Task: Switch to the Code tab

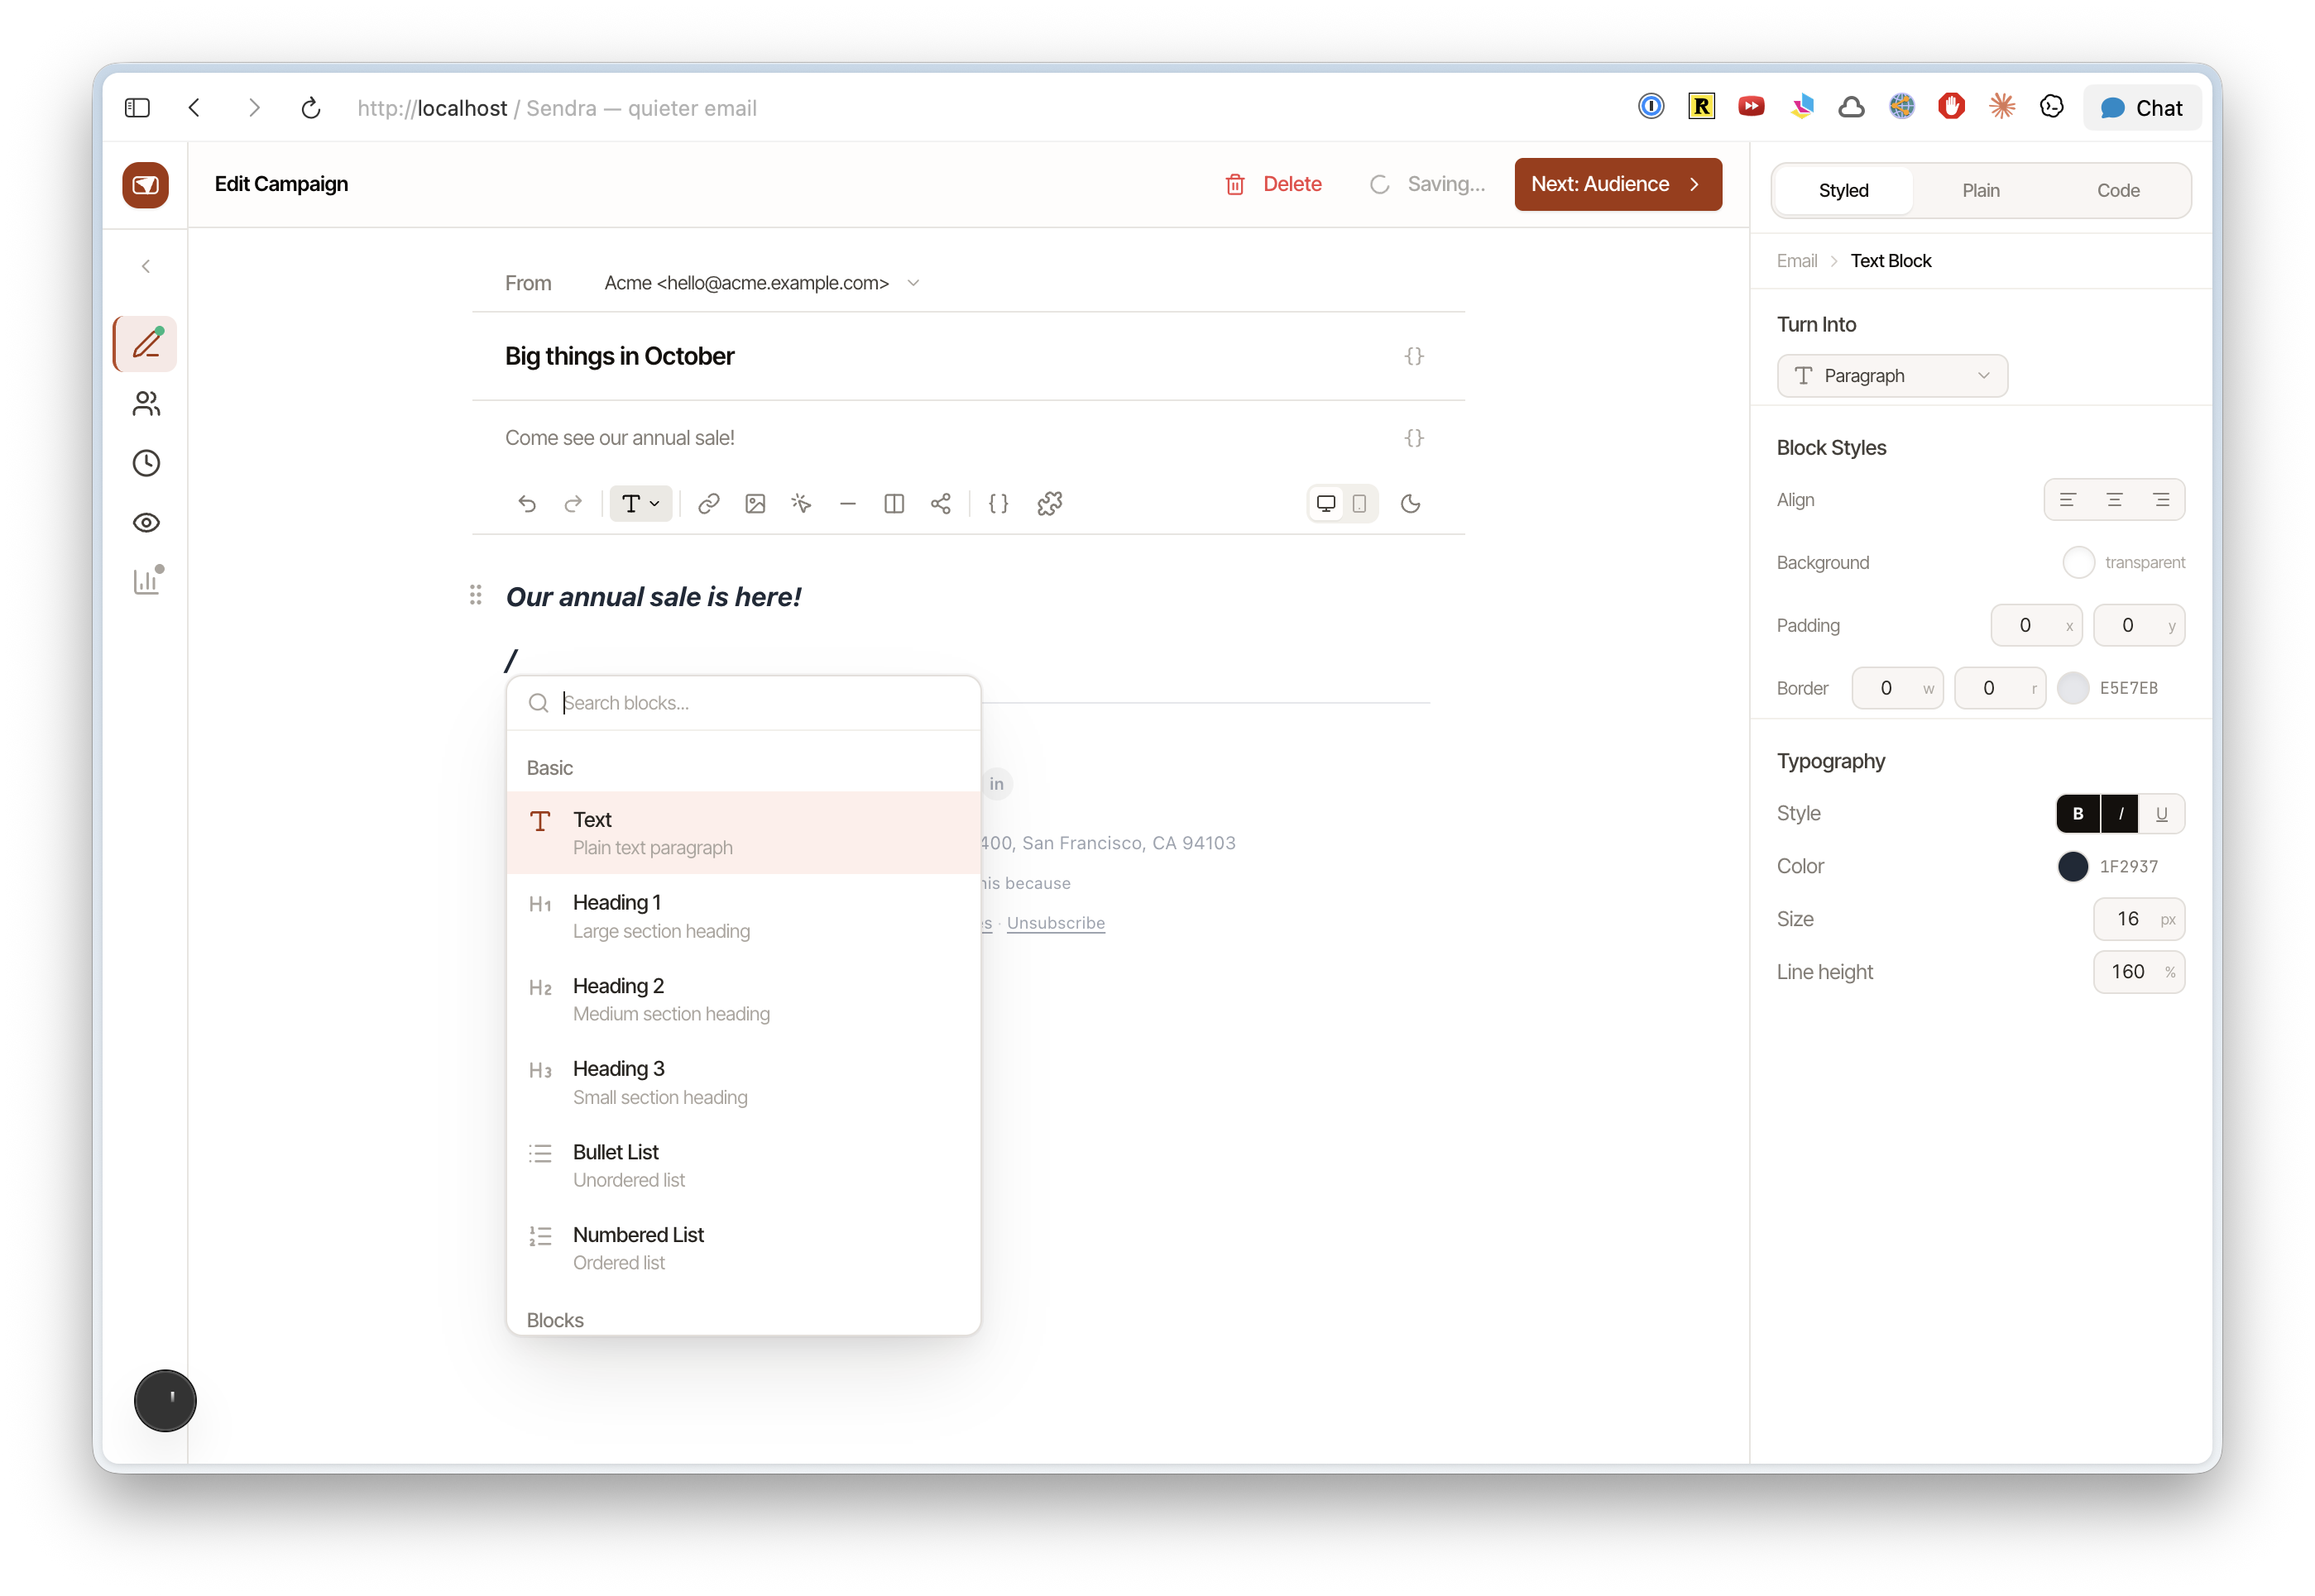Action: click(2118, 190)
